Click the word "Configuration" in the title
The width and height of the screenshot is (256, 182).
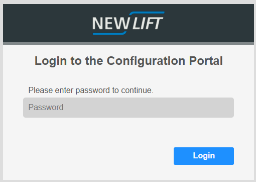146,61
